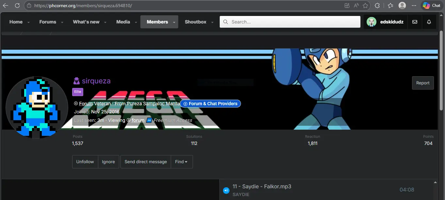Click the Points count 704
Screen dimensions: 445x200
coord(428,143)
